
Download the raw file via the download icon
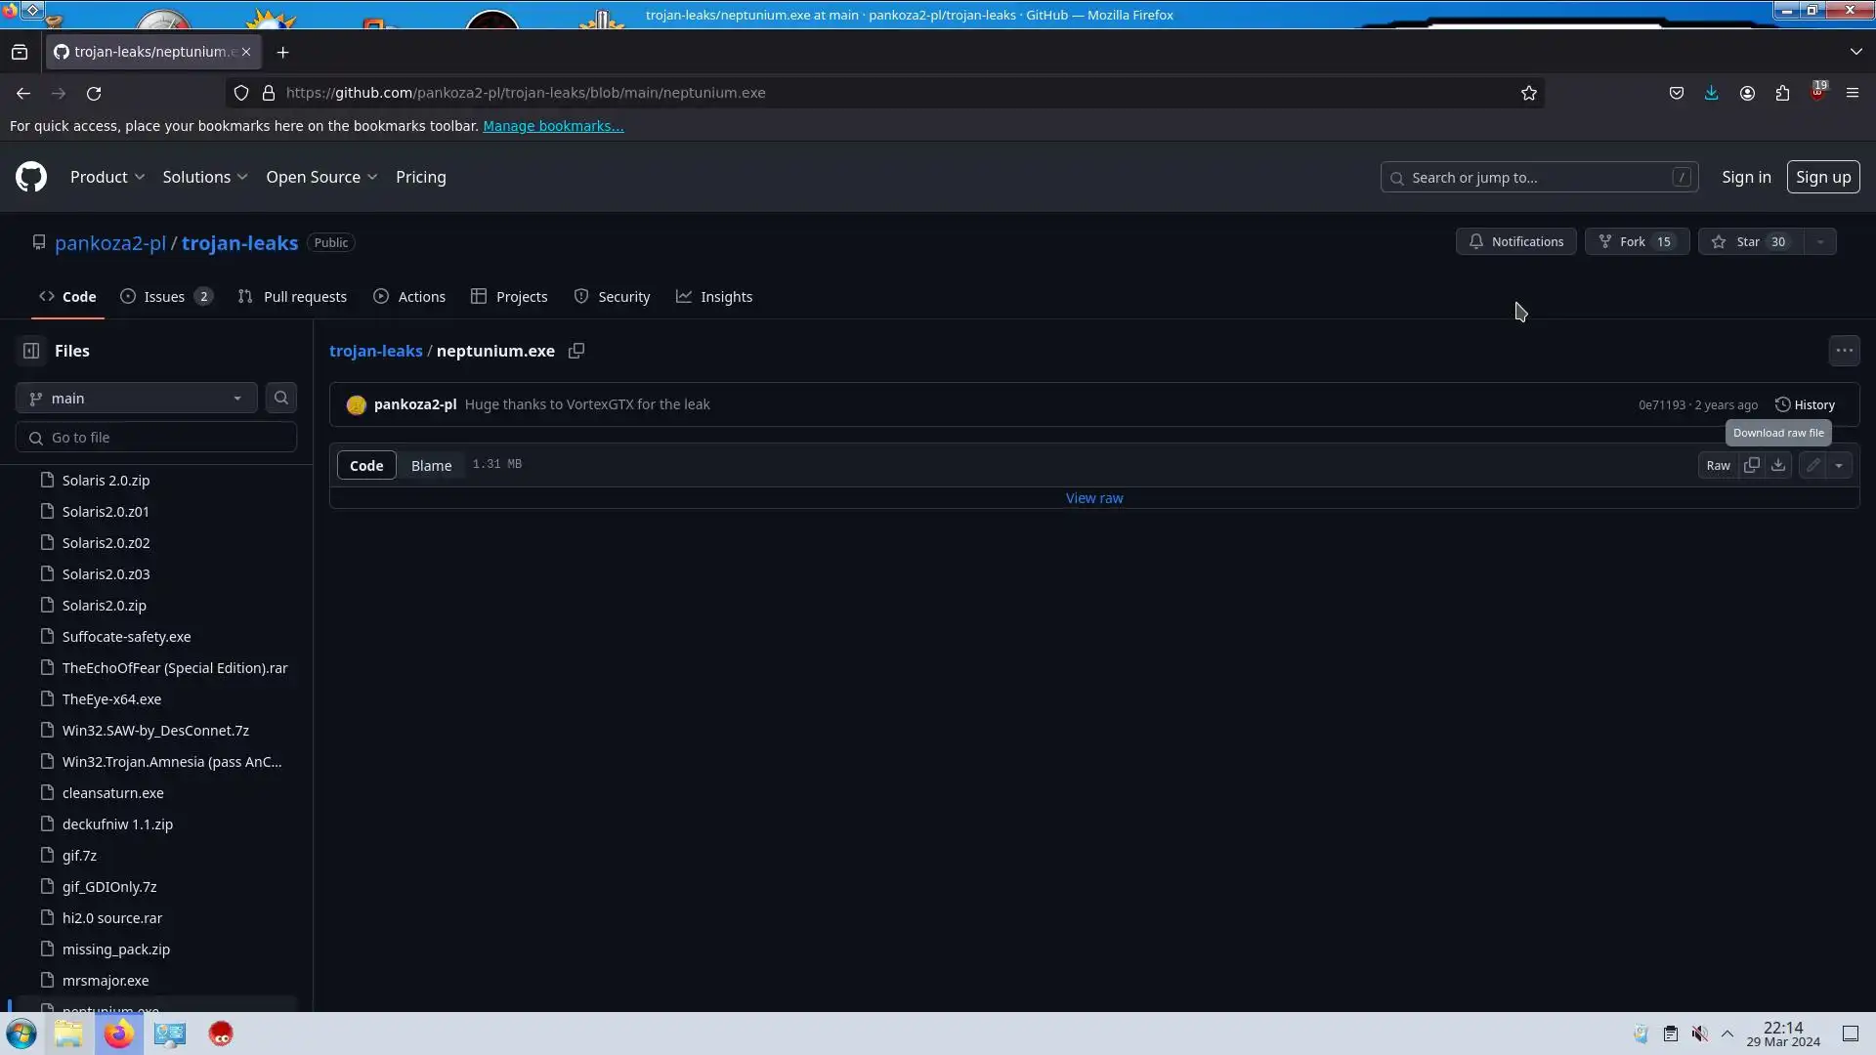1778,465
